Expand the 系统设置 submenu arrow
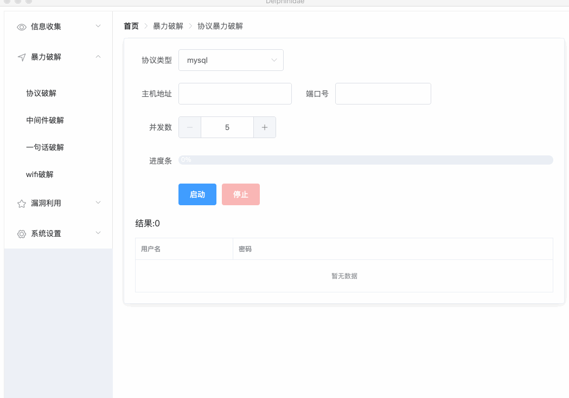Image resolution: width=569 pixels, height=398 pixels. [x=98, y=233]
